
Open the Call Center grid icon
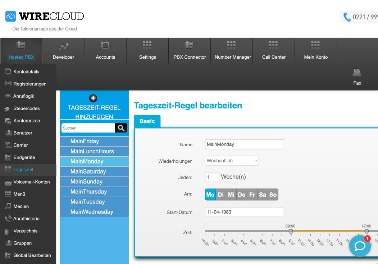coord(273,45)
